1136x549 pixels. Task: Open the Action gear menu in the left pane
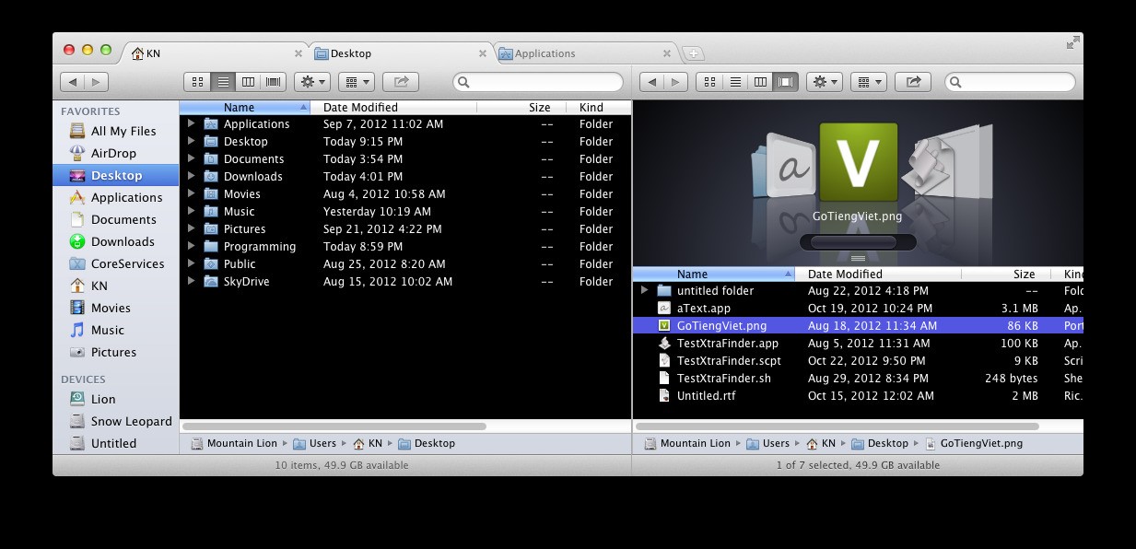pyautogui.click(x=311, y=81)
